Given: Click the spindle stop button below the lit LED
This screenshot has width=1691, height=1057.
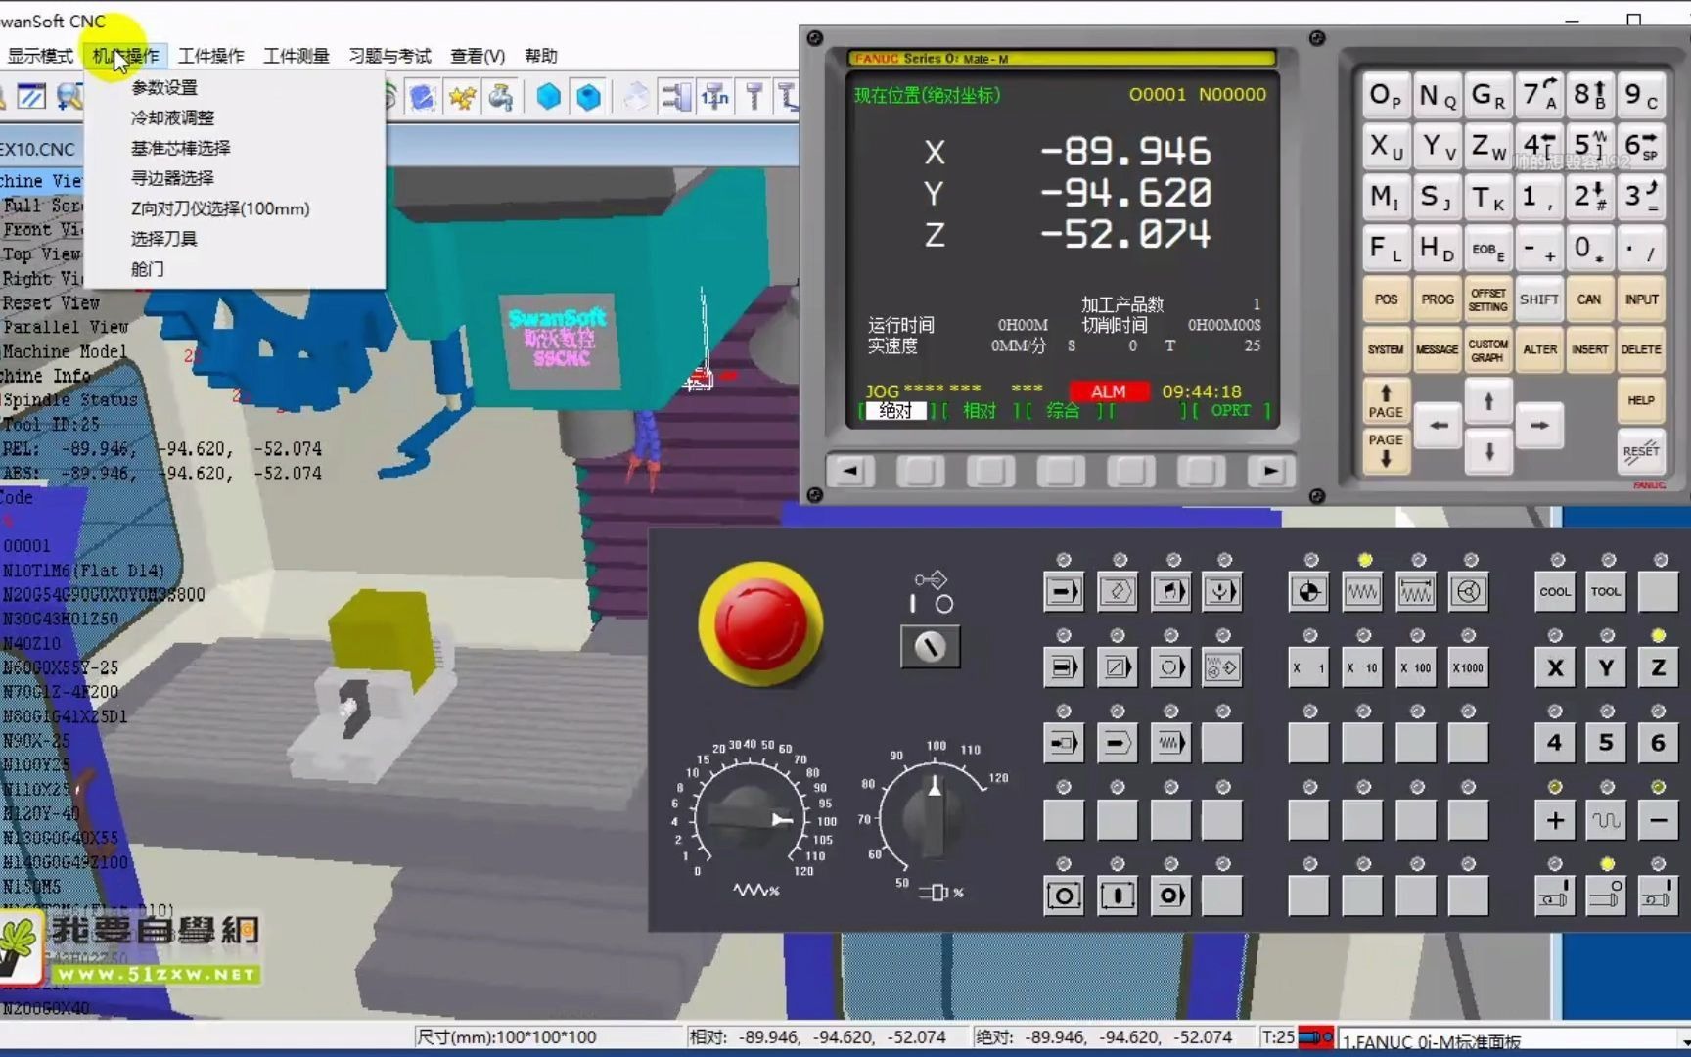Looking at the screenshot, I should click(x=1606, y=896).
